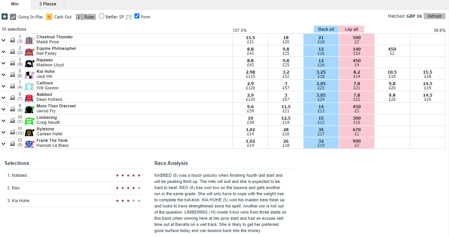This screenshot has height=237, width=449.
Task: Expand the Equine Philosopher row chevron
Action: click(3, 52)
